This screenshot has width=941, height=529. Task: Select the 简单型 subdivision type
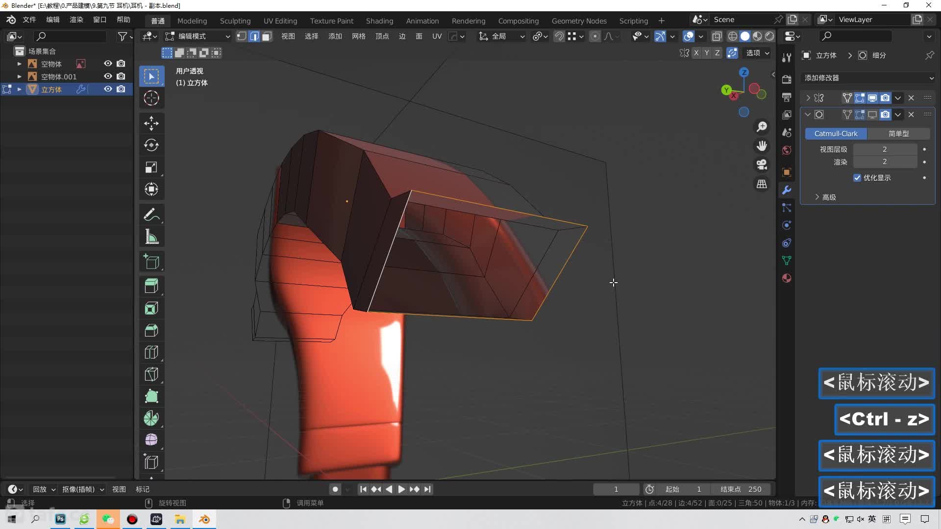[898, 133]
